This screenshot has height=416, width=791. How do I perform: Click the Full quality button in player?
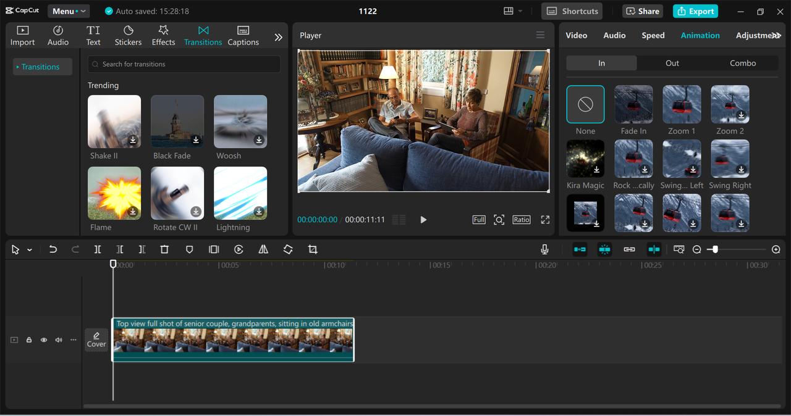pos(479,220)
